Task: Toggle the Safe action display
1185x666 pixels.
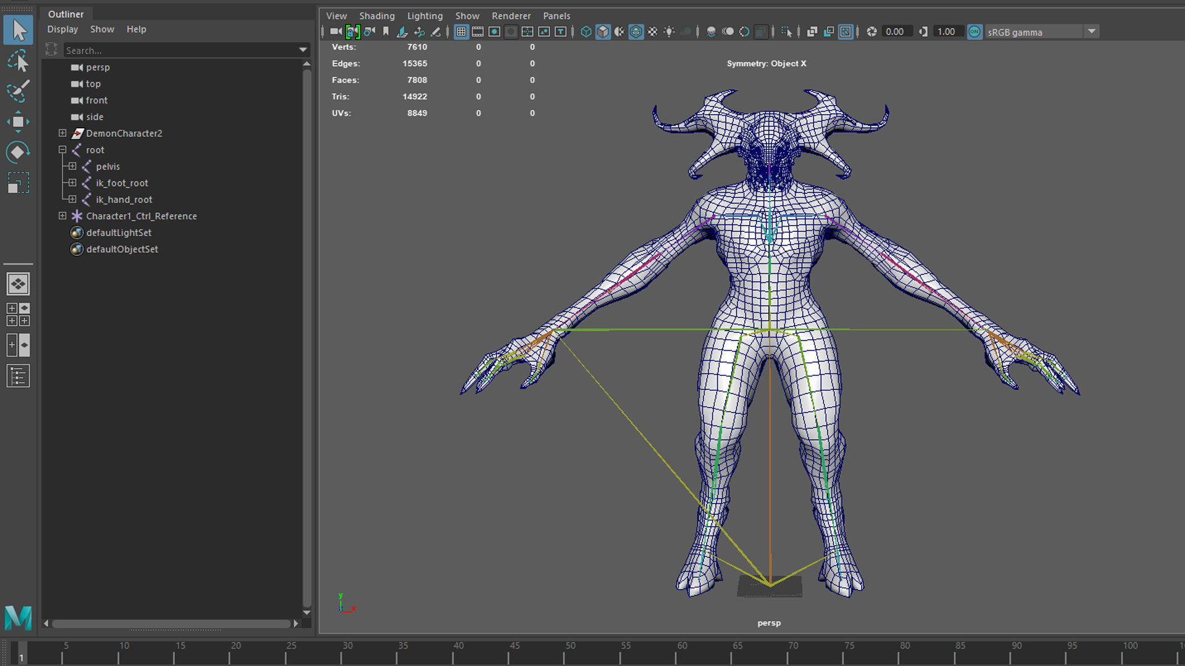Action: 544,31
